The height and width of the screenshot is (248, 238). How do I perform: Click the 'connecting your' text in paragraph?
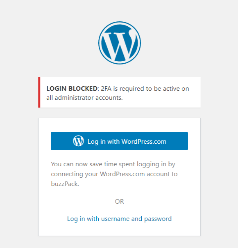click(75, 174)
